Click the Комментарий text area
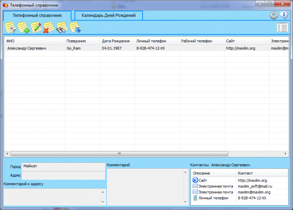This screenshot has width=293, height=210. tap(145, 187)
